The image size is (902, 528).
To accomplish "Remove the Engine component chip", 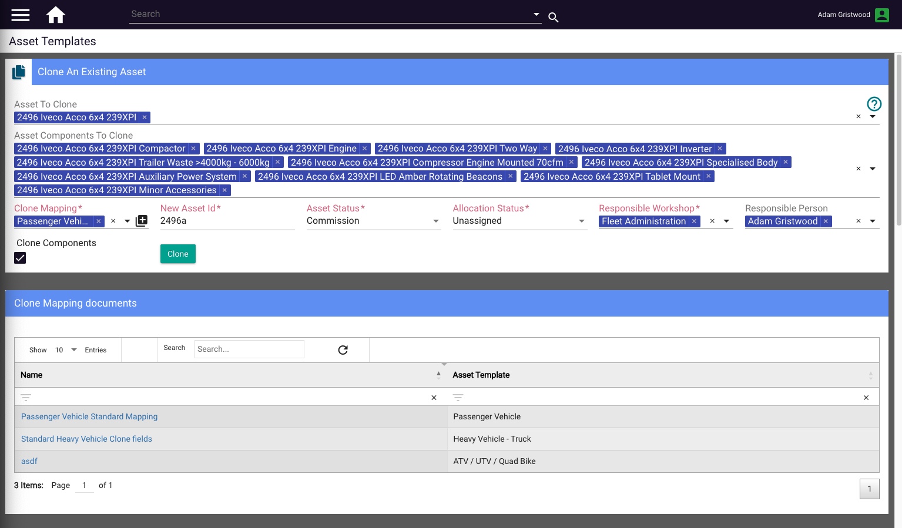I will point(364,149).
